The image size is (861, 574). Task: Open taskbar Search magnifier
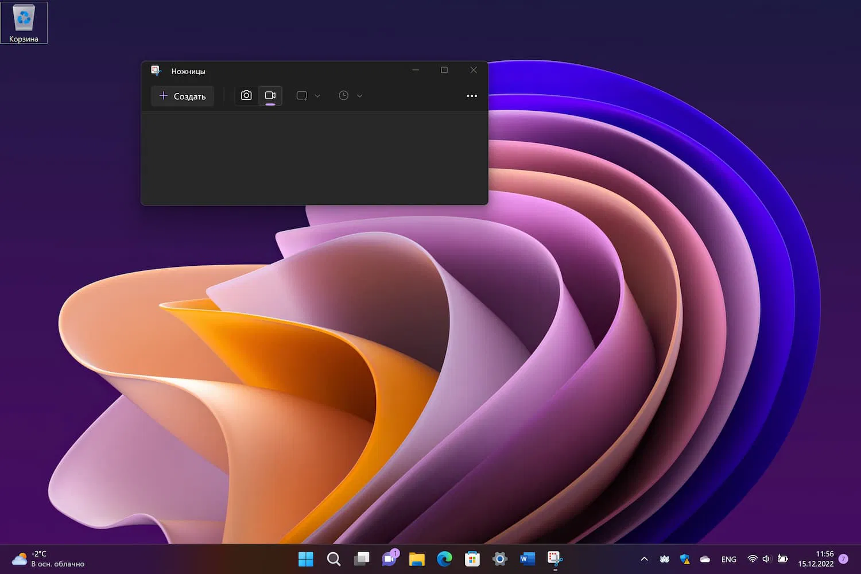coord(333,559)
